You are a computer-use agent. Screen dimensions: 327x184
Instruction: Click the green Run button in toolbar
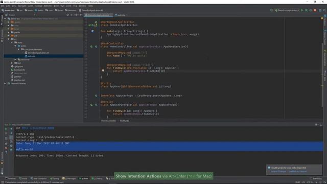click(x=302, y=10)
